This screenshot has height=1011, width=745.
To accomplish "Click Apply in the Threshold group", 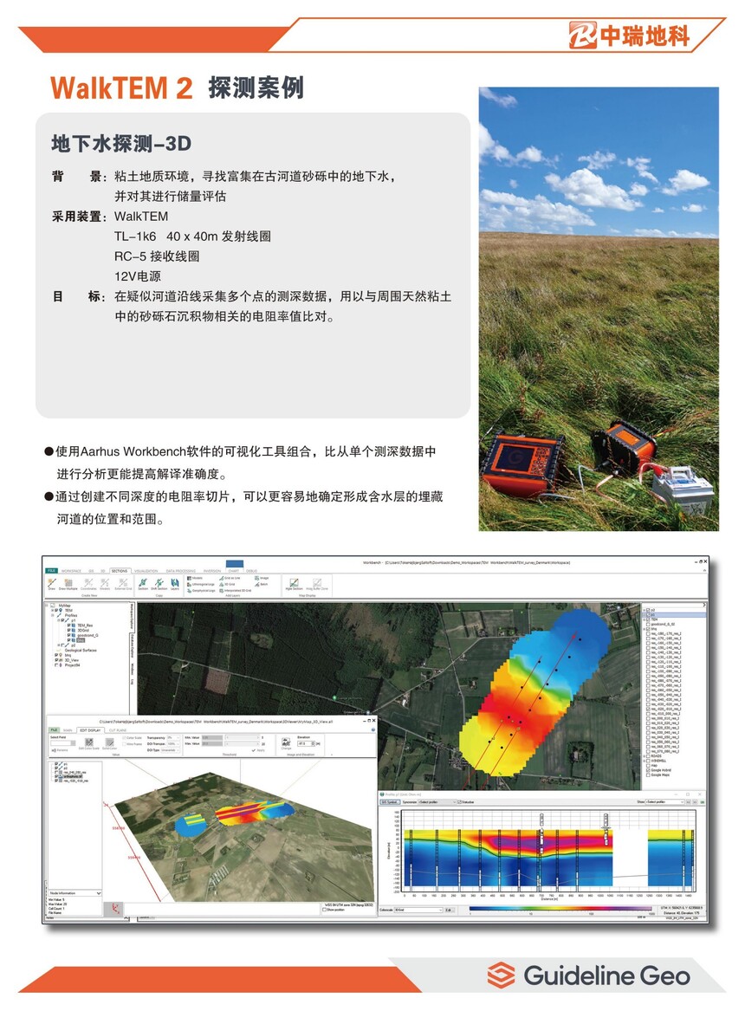I will pyautogui.click(x=258, y=750).
